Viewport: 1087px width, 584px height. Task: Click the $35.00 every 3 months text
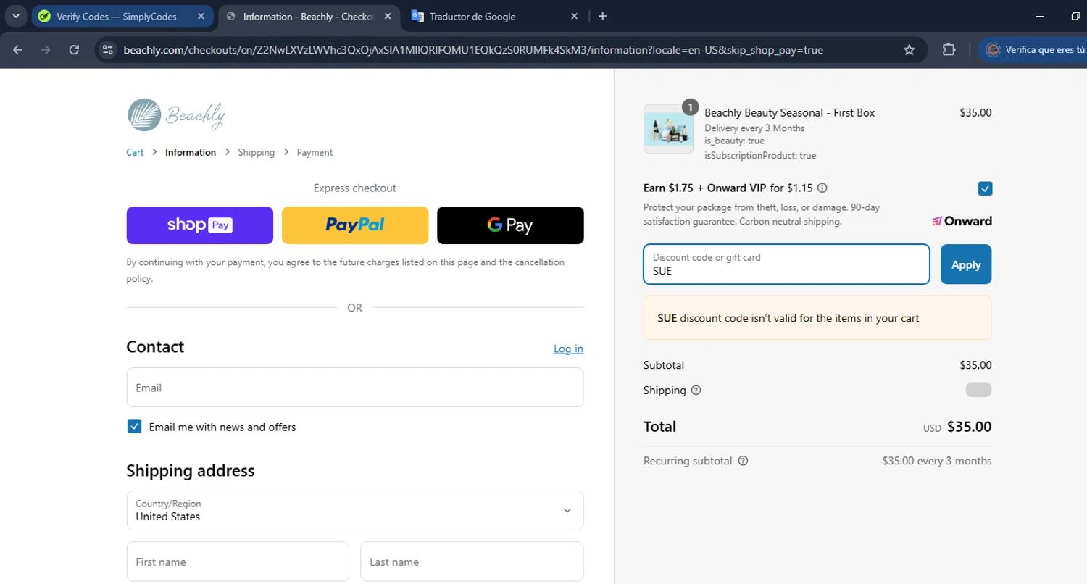[x=937, y=461]
